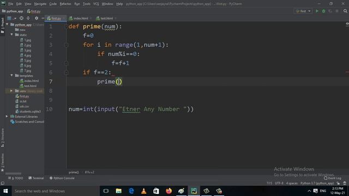Click UTF-8 encoding in status bar
Image resolution: width=349 pixels, height=196 pixels.
(279, 183)
